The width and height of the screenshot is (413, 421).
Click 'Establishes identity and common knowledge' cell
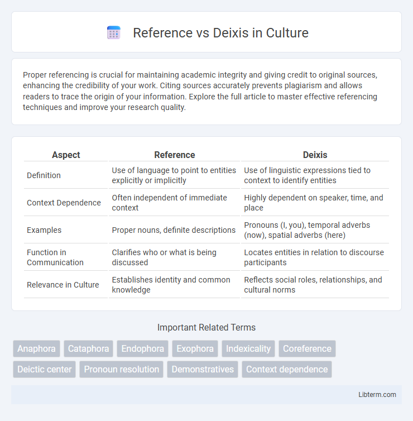(174, 285)
